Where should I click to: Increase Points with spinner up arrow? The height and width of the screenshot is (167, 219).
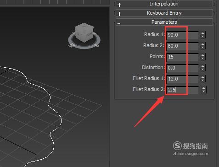pos(202,55)
